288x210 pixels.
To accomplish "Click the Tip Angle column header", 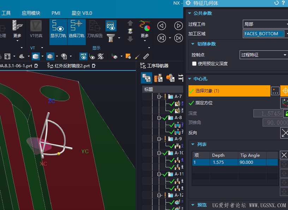I will click(x=252, y=155).
